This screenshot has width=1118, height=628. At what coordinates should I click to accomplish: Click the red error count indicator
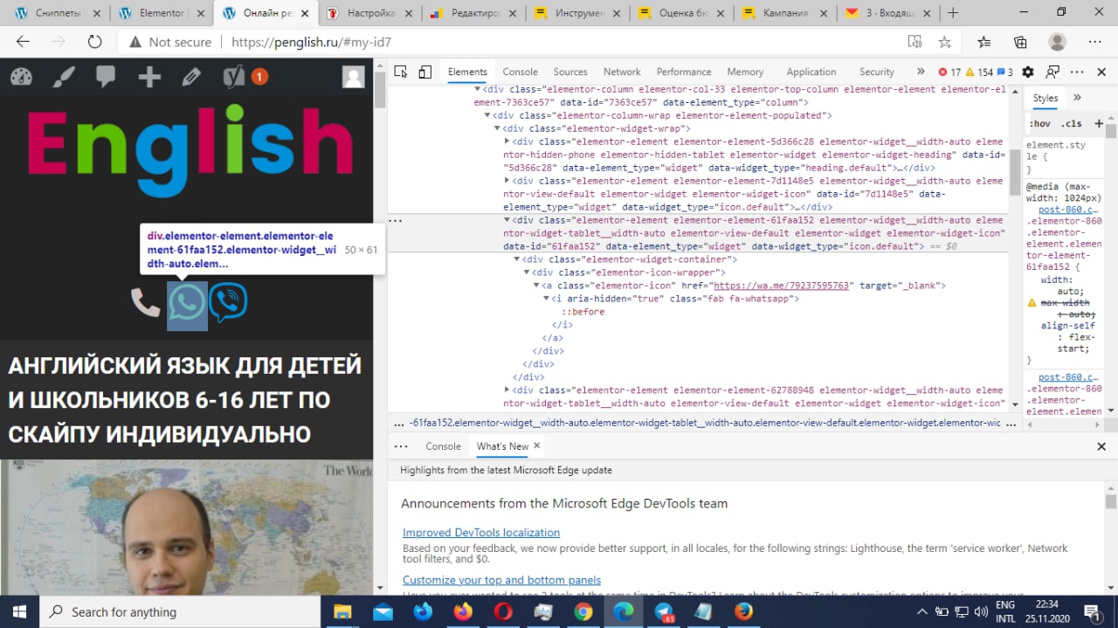949,72
